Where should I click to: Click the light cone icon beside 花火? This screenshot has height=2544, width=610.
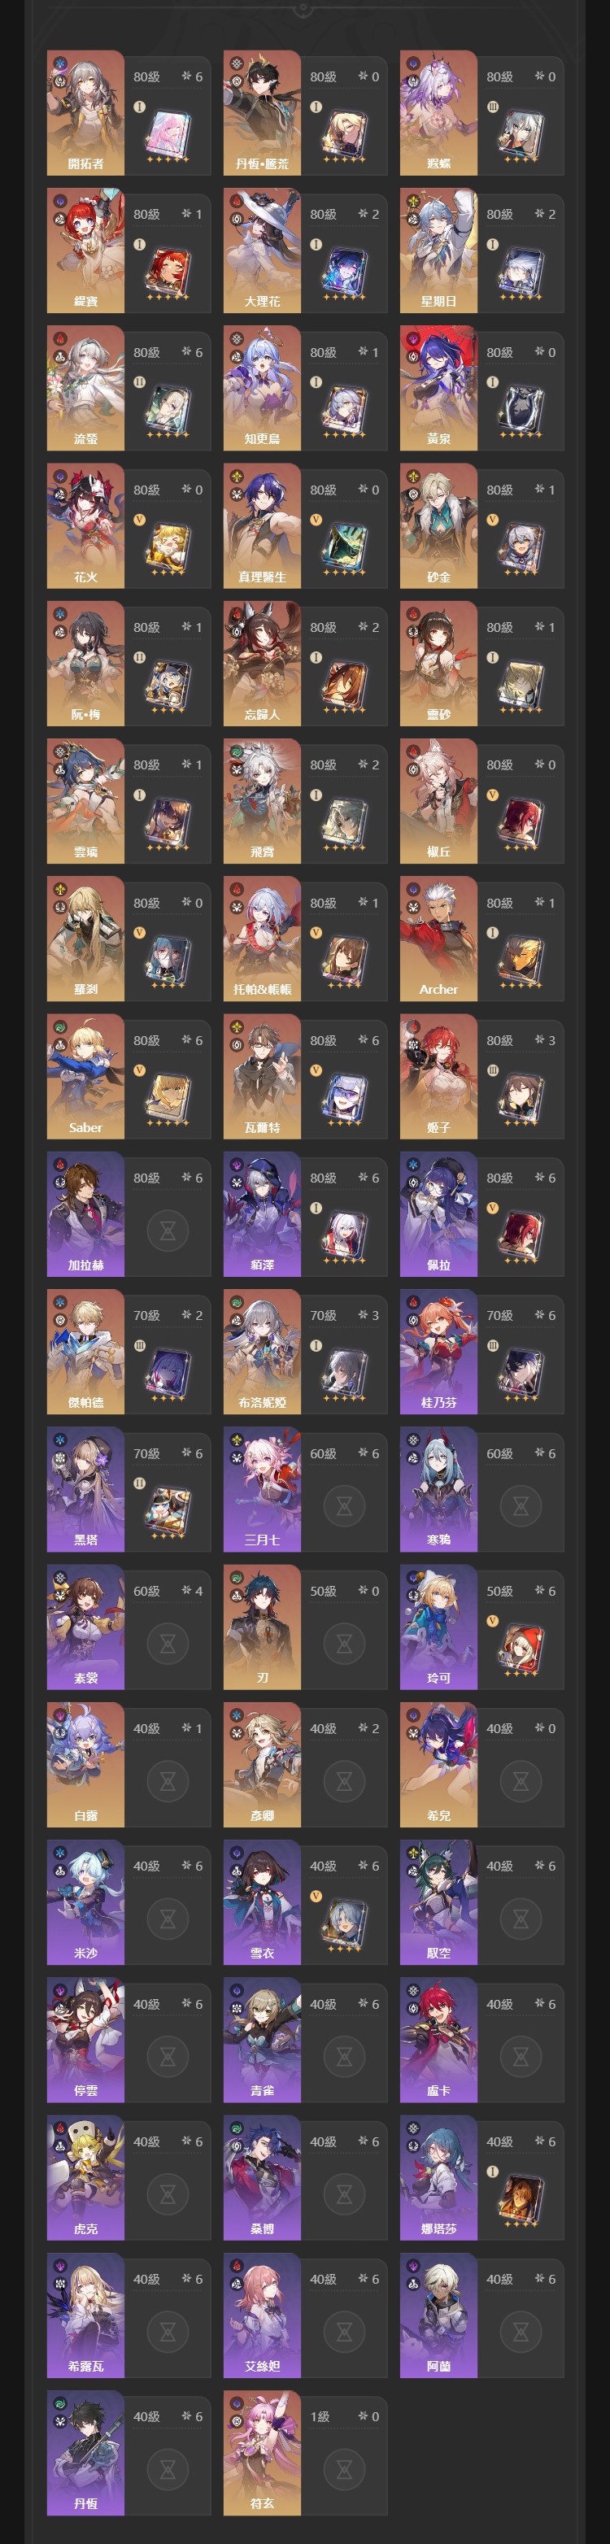pyautogui.click(x=168, y=548)
